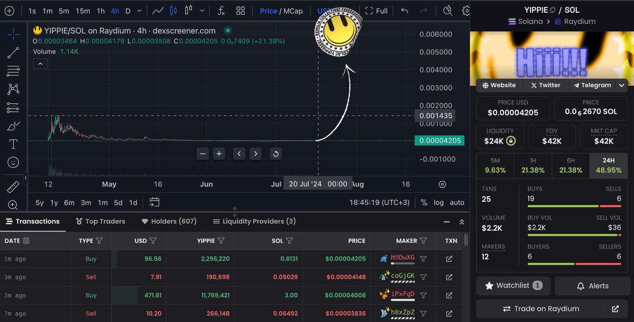Filter transactions by MAKER column
Image resolution: width=634 pixels, height=322 pixels.
423,241
